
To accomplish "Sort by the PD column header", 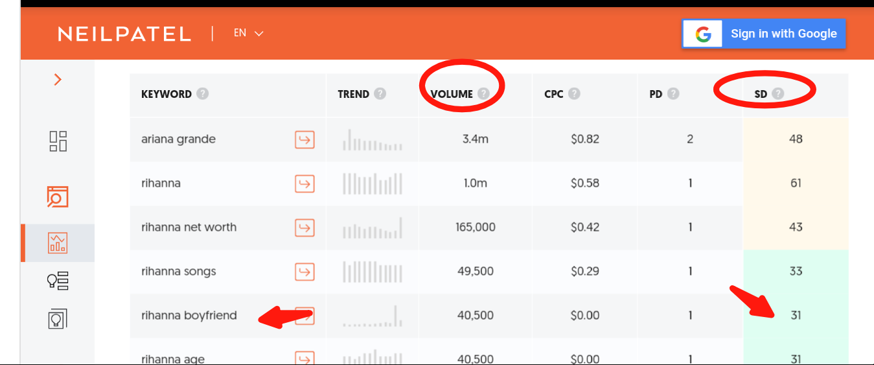I will pyautogui.click(x=656, y=94).
